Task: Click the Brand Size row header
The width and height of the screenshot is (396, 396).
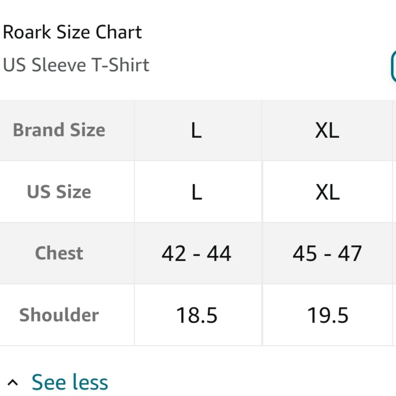Action: coord(59,130)
